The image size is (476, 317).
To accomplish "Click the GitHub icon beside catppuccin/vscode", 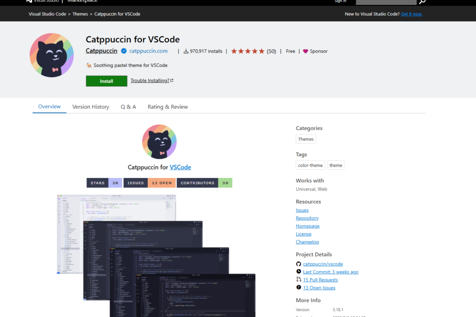I will [x=298, y=264].
